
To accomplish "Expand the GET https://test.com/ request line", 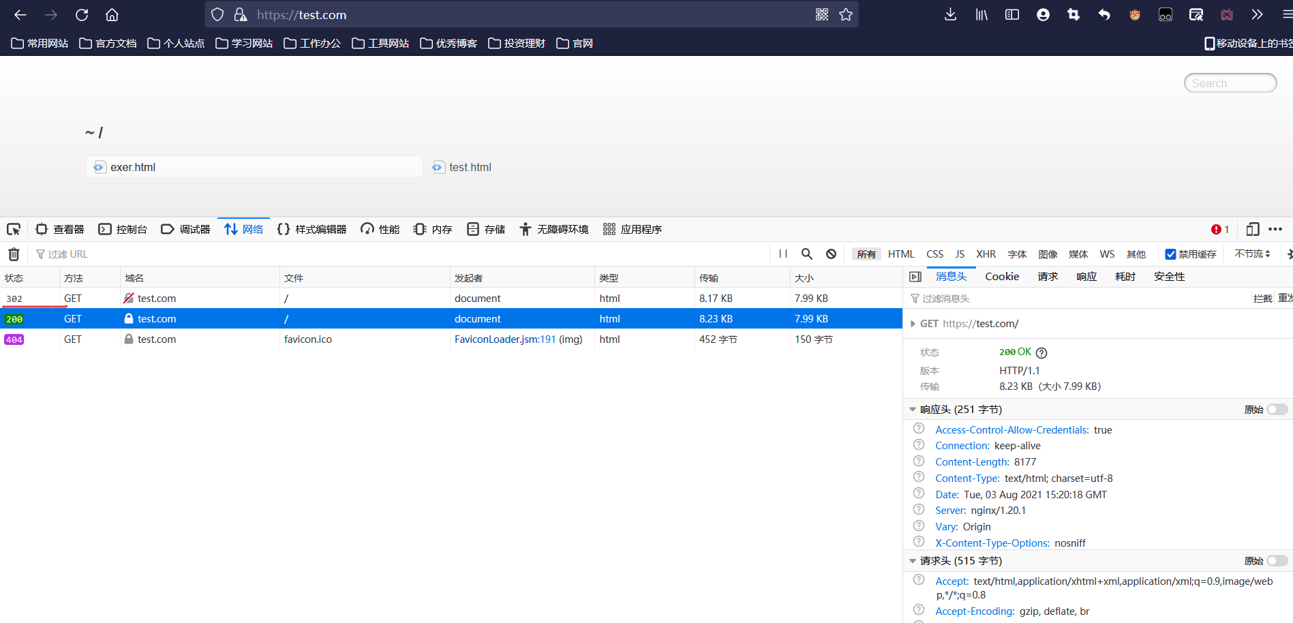I will pos(913,324).
